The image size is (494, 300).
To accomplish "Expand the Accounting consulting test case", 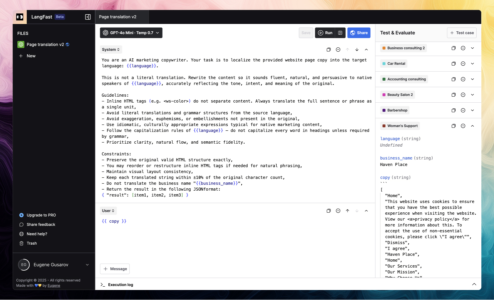I will coord(472,79).
